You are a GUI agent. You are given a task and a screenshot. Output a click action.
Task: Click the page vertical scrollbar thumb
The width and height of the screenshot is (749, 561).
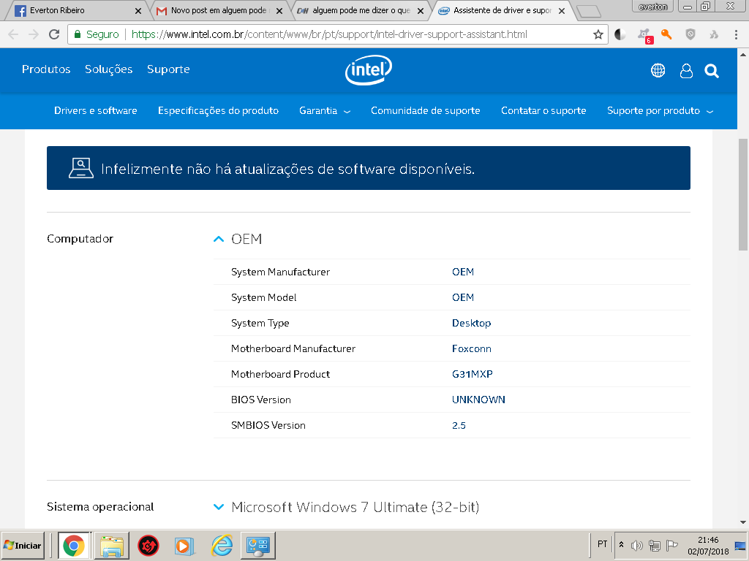pyautogui.click(x=743, y=194)
